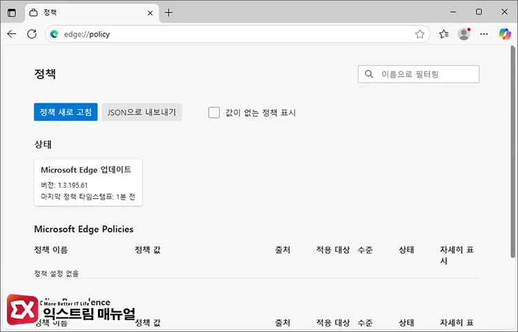The width and height of the screenshot is (518, 332).
Task: Click the 상태 section heading
Action: click(x=43, y=144)
